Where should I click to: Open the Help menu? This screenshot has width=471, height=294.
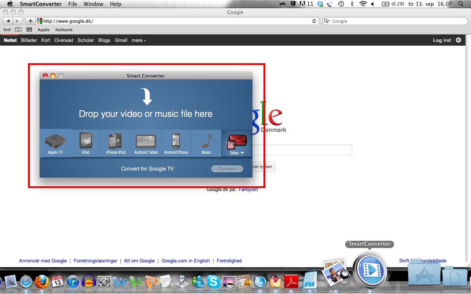(x=116, y=4)
